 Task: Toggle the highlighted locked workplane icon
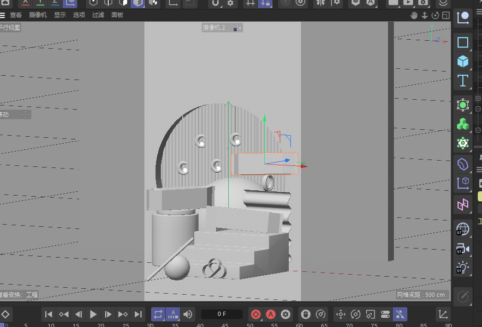265,3
